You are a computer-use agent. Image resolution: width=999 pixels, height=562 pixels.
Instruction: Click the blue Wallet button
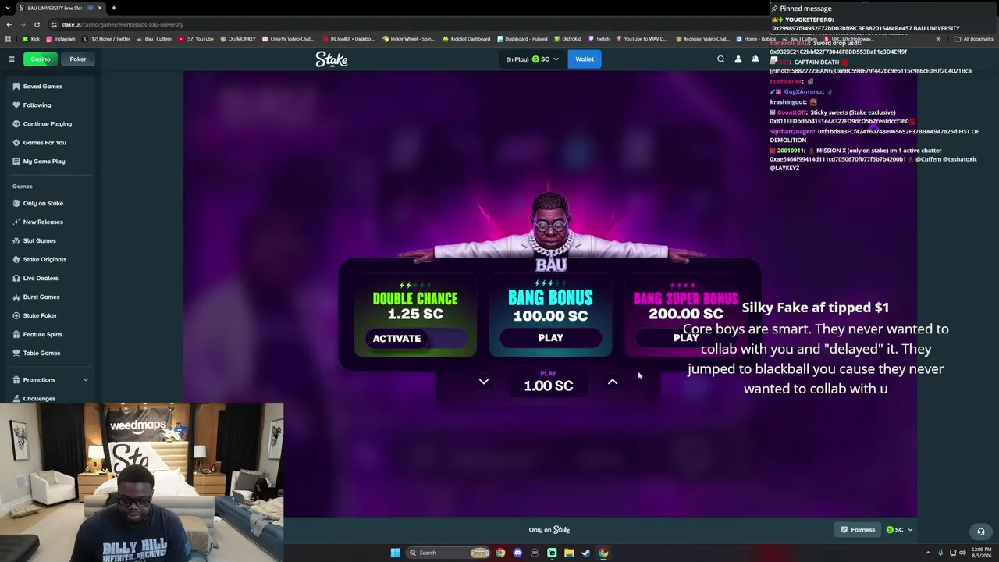click(585, 59)
